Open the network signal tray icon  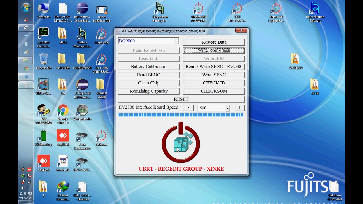coord(29,182)
